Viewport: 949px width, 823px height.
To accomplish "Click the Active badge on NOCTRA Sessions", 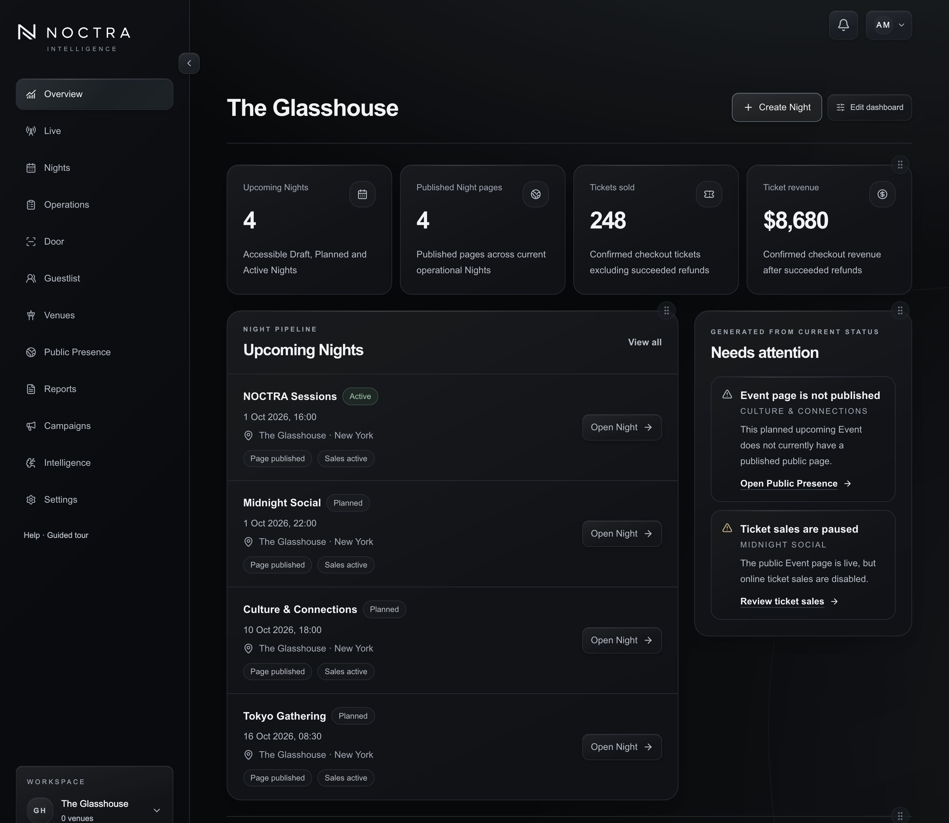I will click(x=360, y=396).
